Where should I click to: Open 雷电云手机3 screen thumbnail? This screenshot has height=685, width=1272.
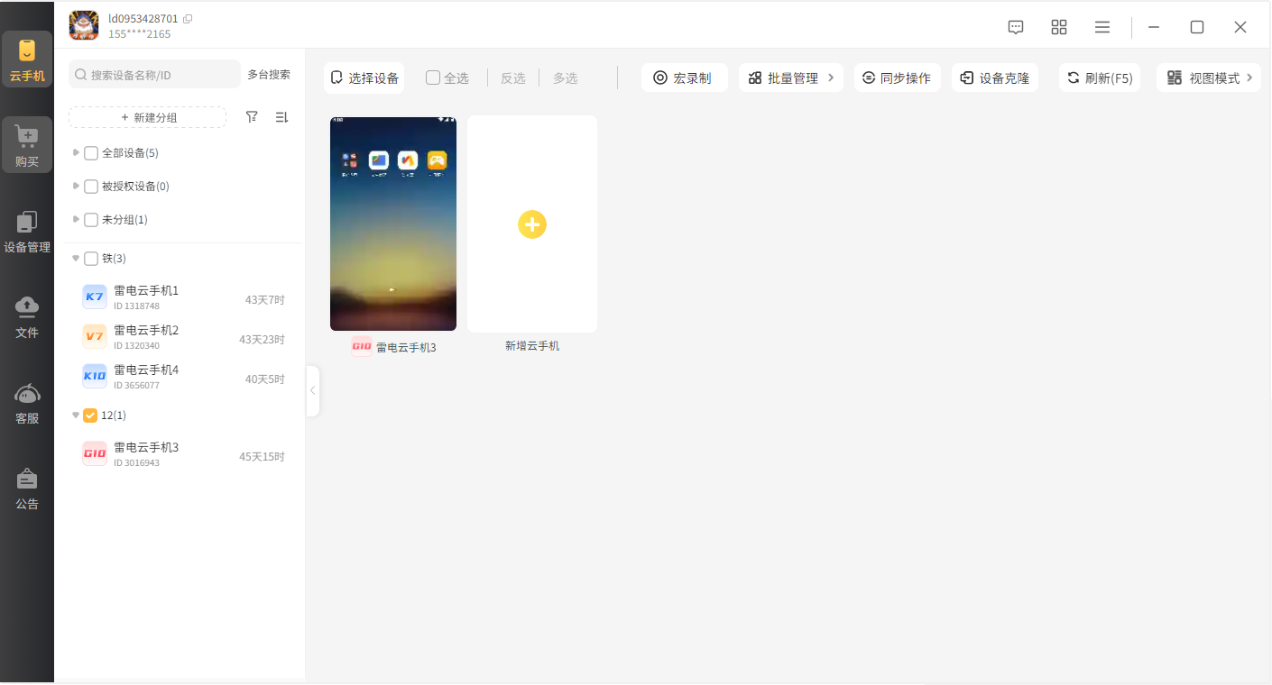tap(393, 224)
